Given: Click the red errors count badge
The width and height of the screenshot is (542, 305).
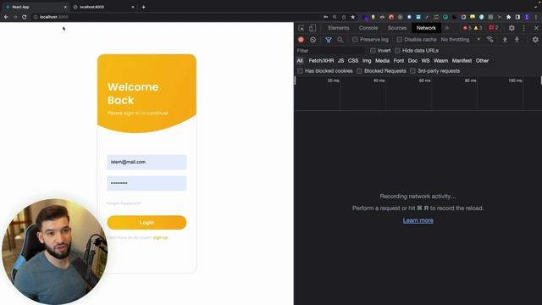Looking at the screenshot, I should click(467, 28).
